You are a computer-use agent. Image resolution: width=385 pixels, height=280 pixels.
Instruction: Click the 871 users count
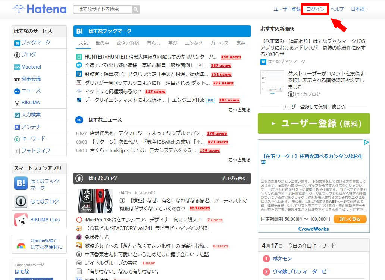click(218, 142)
